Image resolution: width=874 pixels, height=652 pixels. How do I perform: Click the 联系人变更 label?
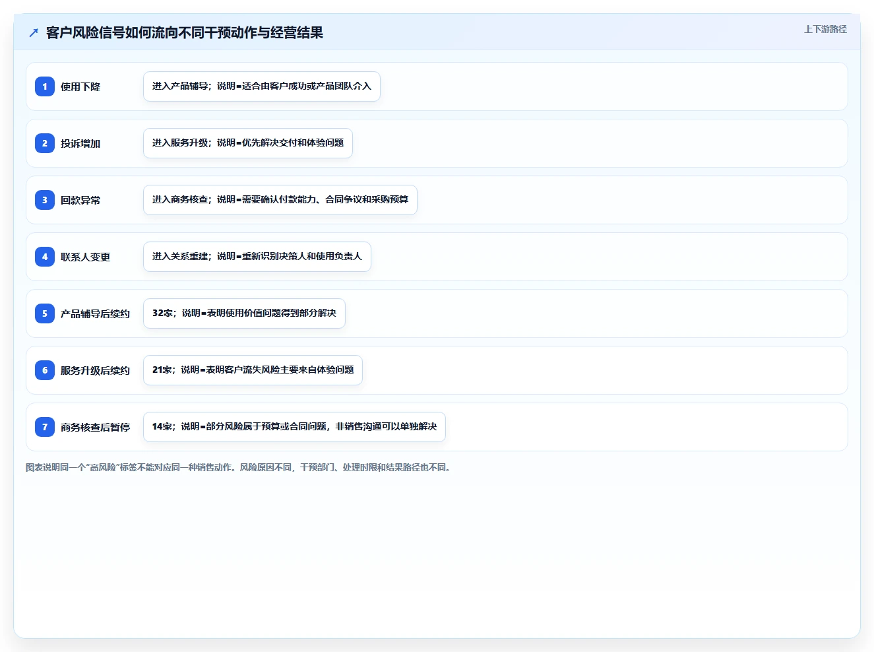click(86, 257)
